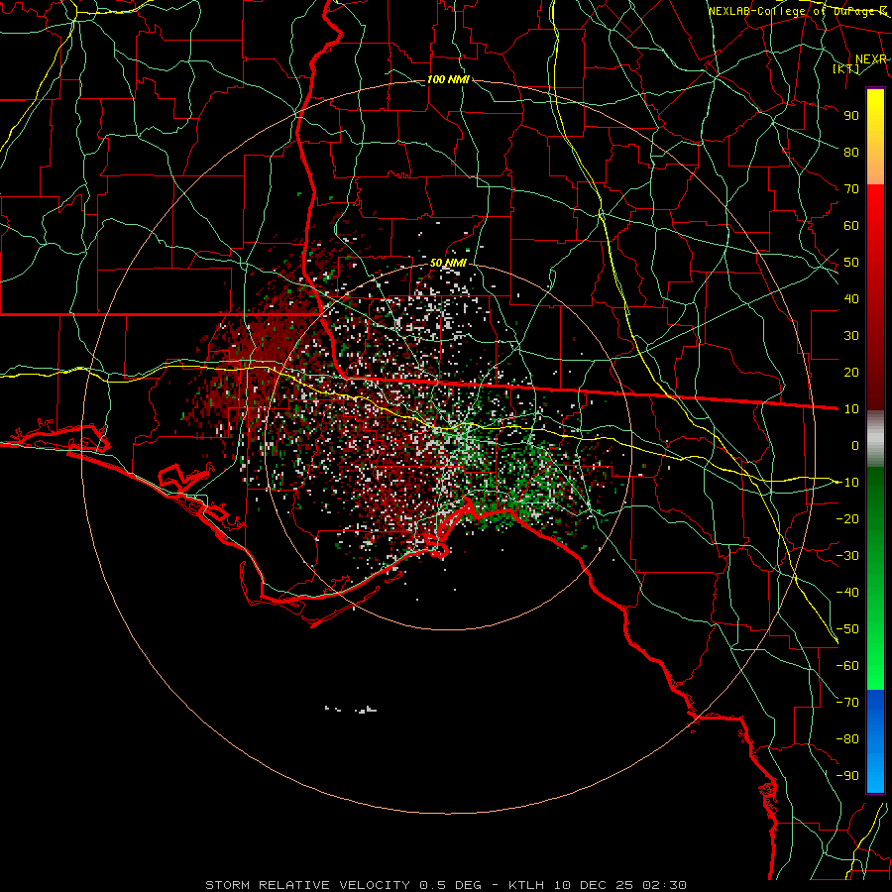Click "STORM RELATIVE VELOCITY" in the footer caption
892x892 pixels.
click(x=307, y=885)
